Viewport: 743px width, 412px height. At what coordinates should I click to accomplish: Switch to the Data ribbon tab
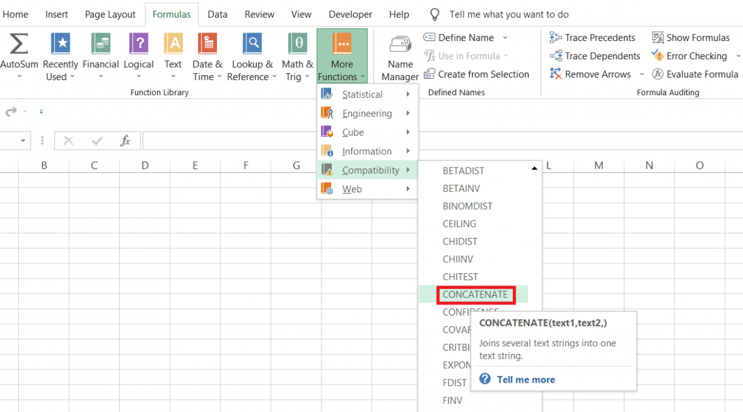tap(217, 14)
